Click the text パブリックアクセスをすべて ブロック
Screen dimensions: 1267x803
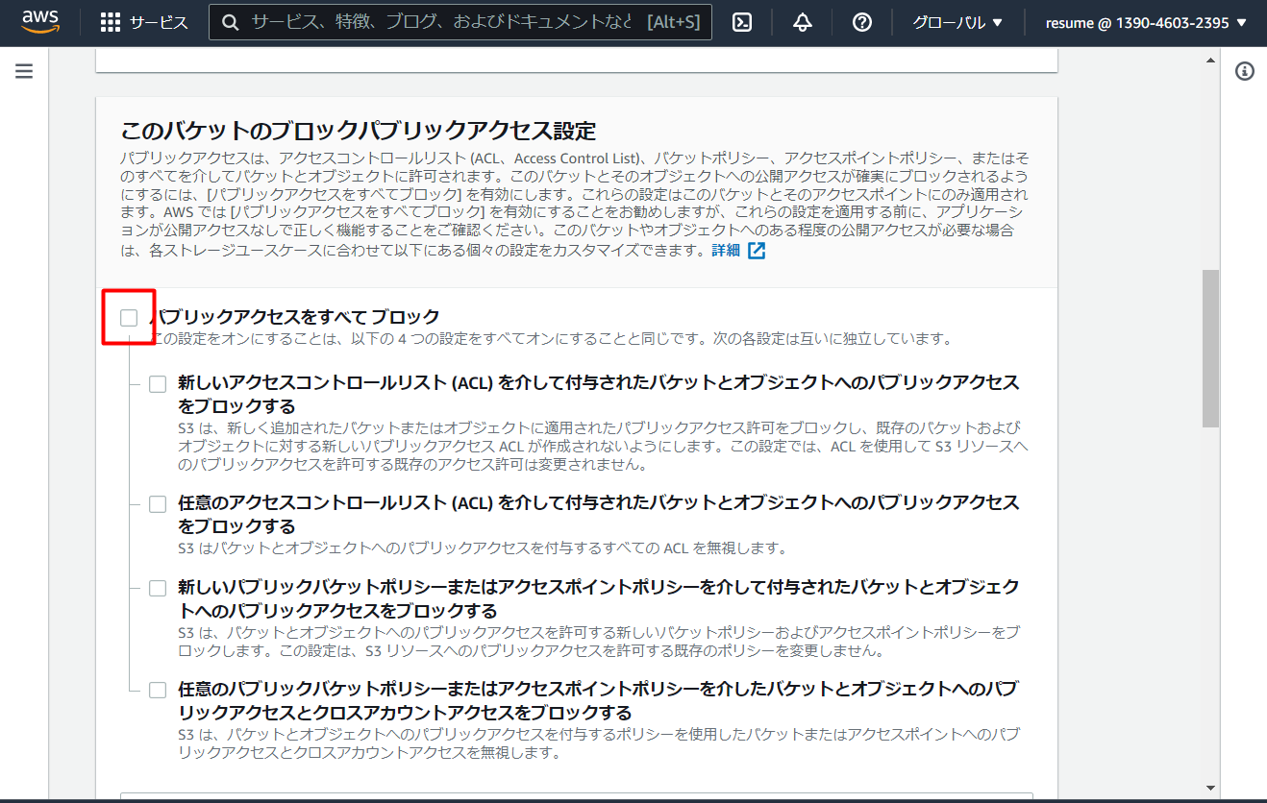[295, 316]
